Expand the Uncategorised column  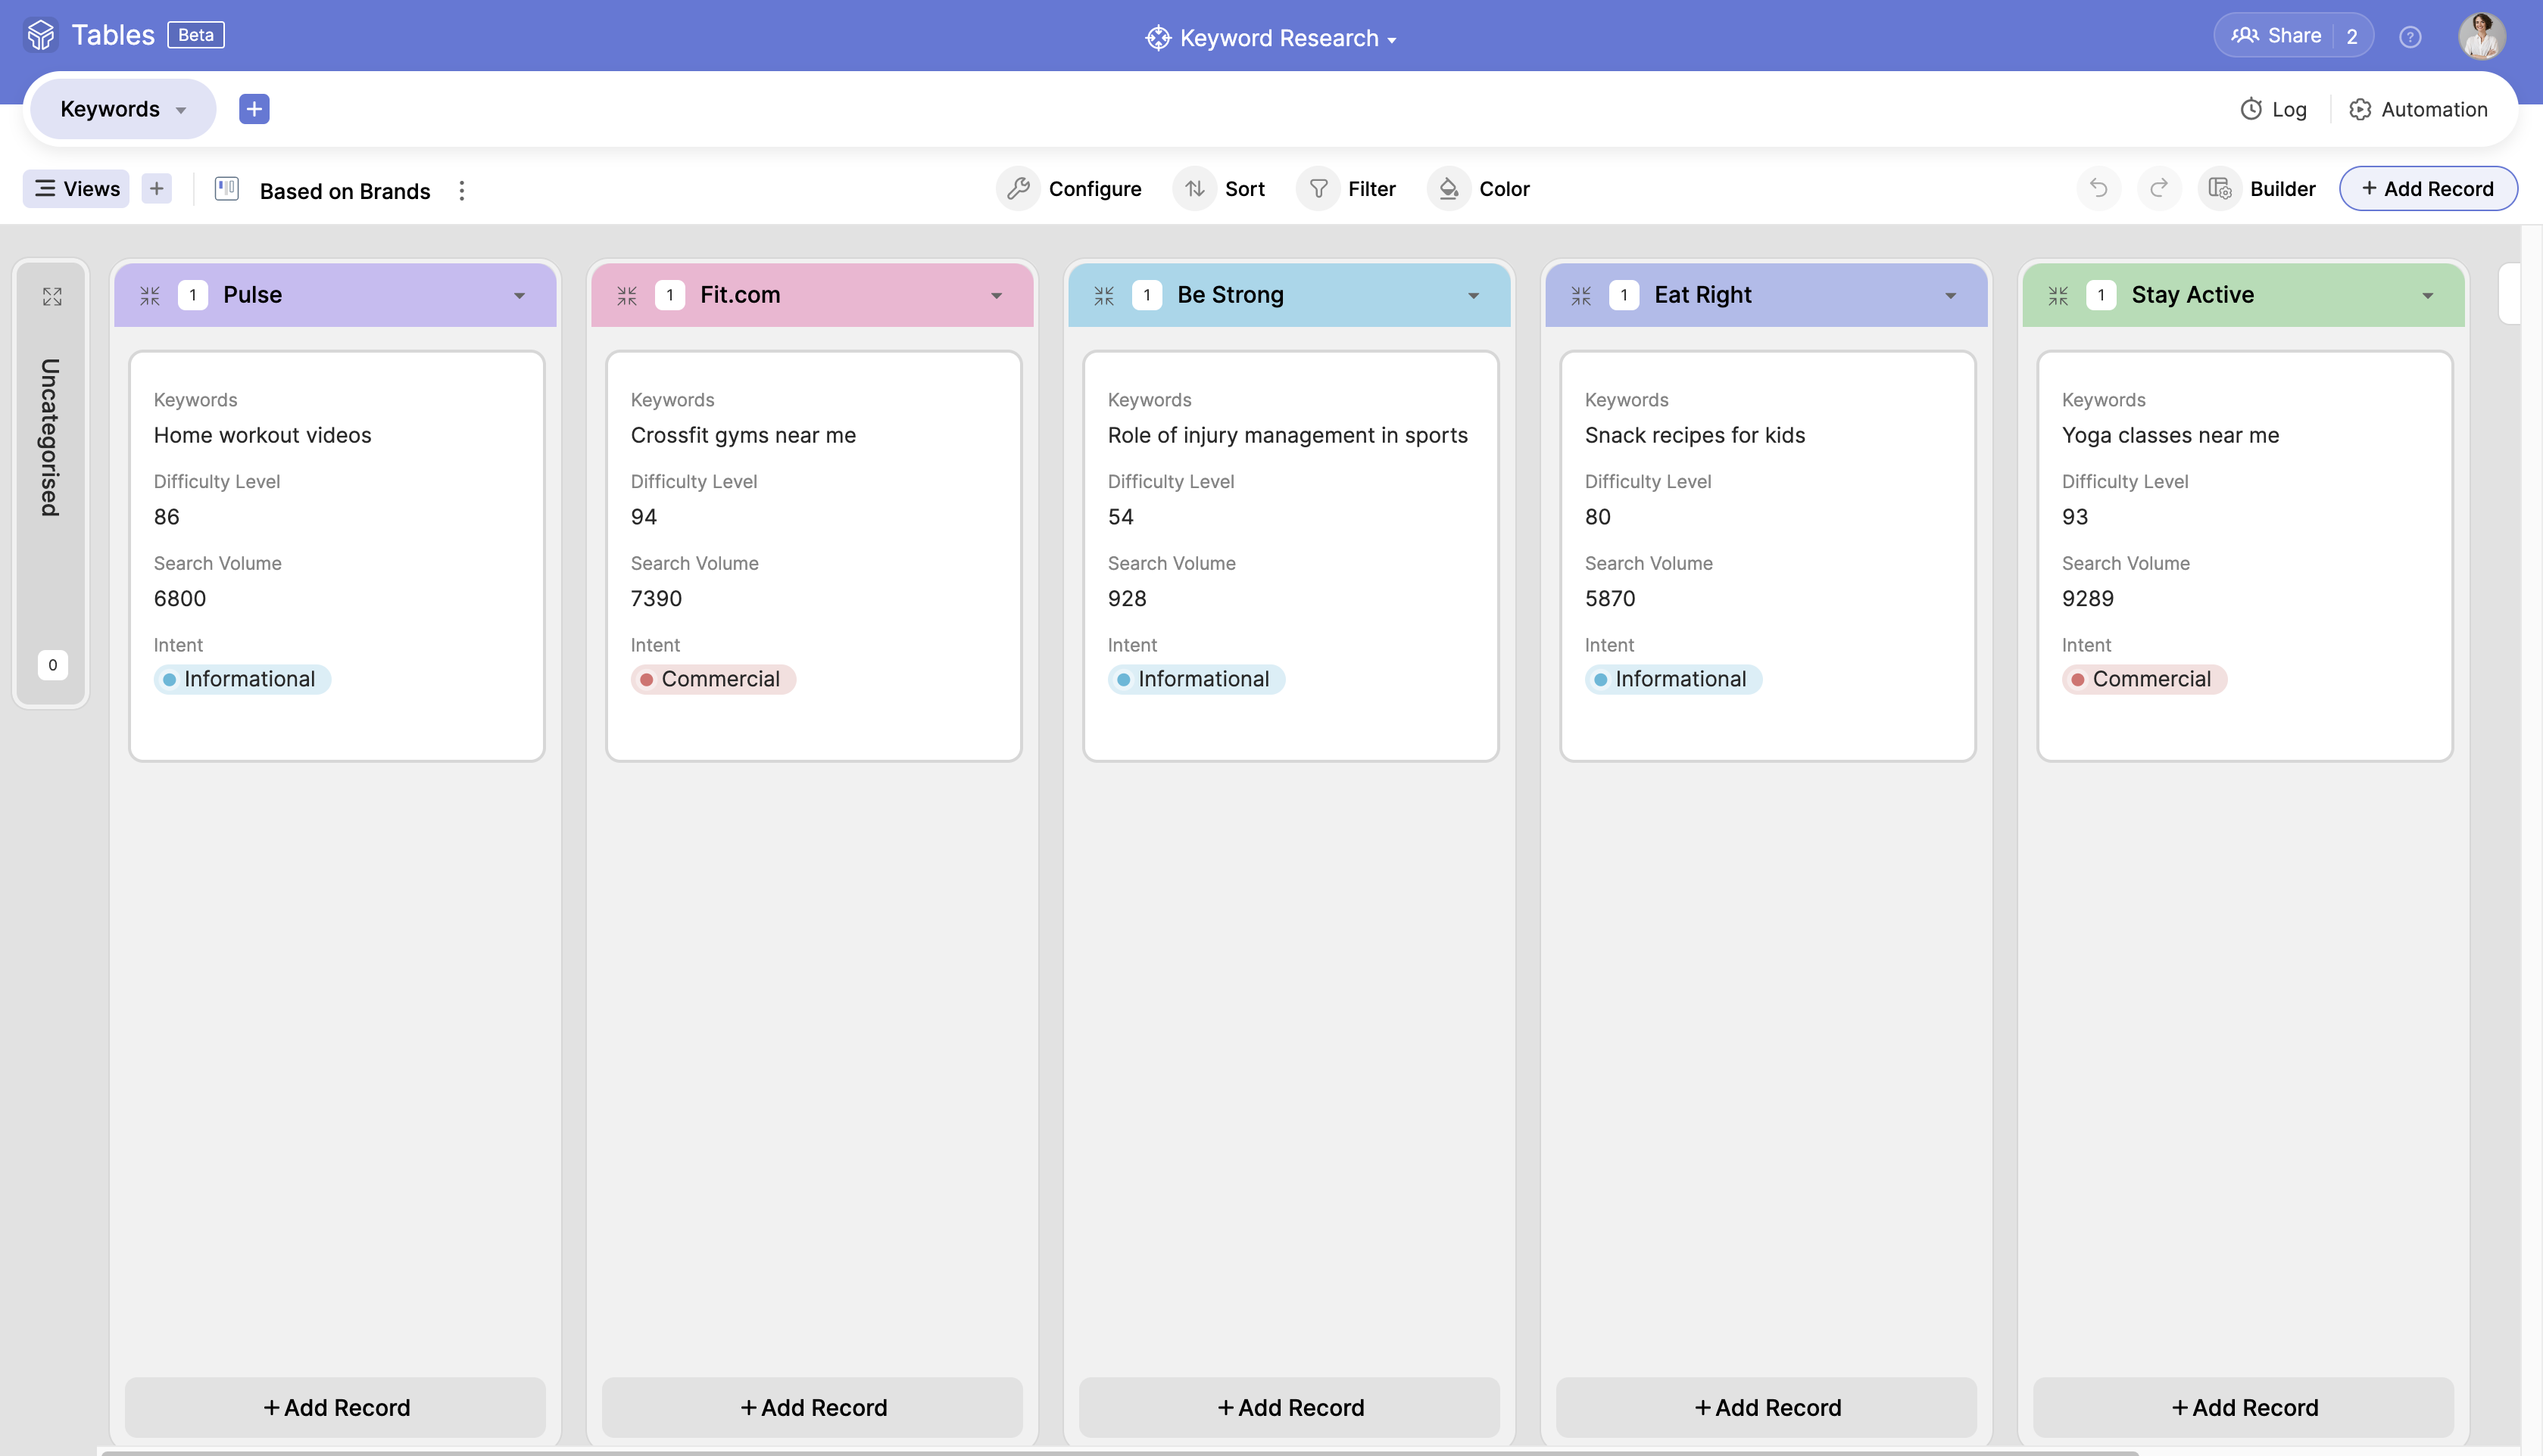click(52, 297)
